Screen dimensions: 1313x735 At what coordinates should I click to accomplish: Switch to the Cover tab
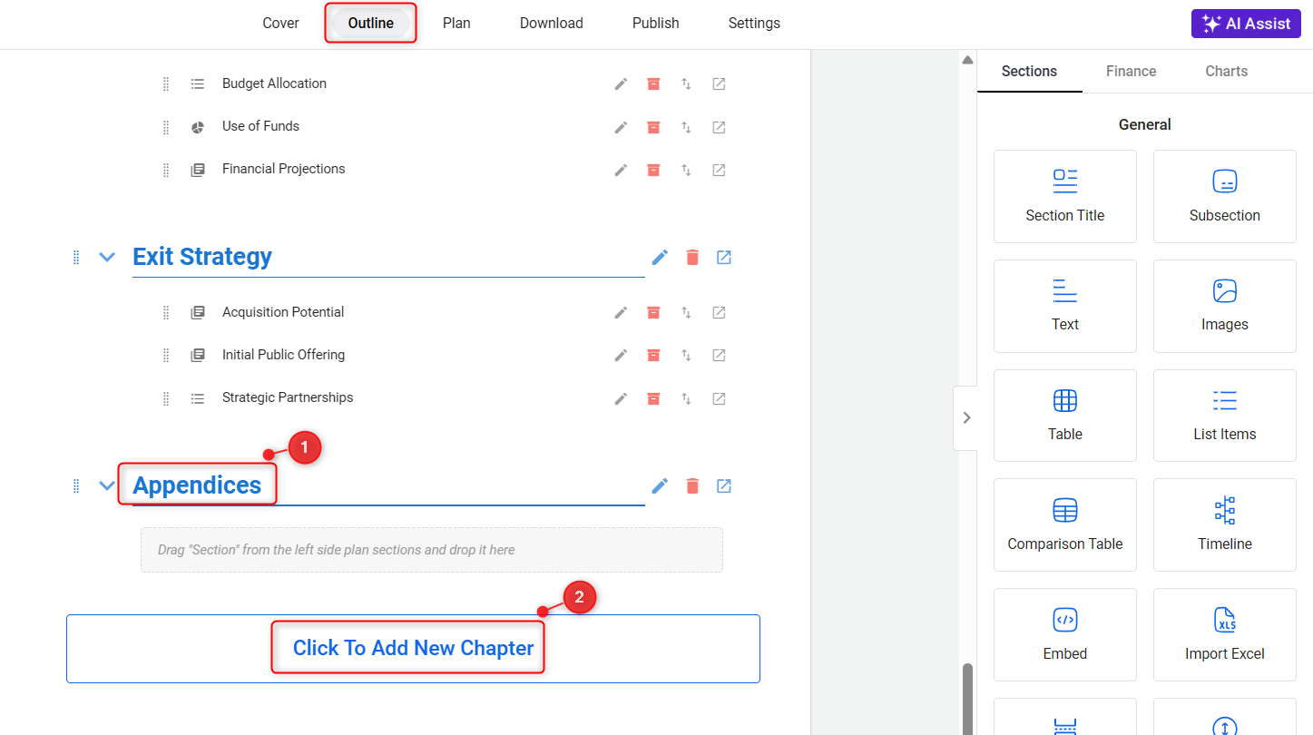[x=280, y=24]
